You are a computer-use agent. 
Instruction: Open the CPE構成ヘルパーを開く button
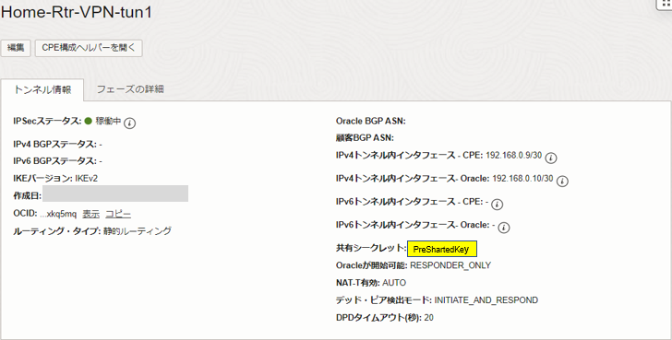coord(89,48)
